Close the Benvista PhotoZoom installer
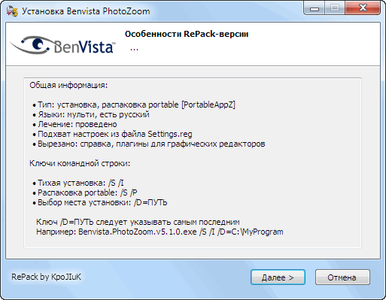This screenshot has width=386, height=300. [363, 8]
